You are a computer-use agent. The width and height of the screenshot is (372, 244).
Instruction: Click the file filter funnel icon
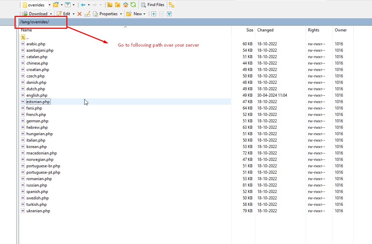point(68,5)
